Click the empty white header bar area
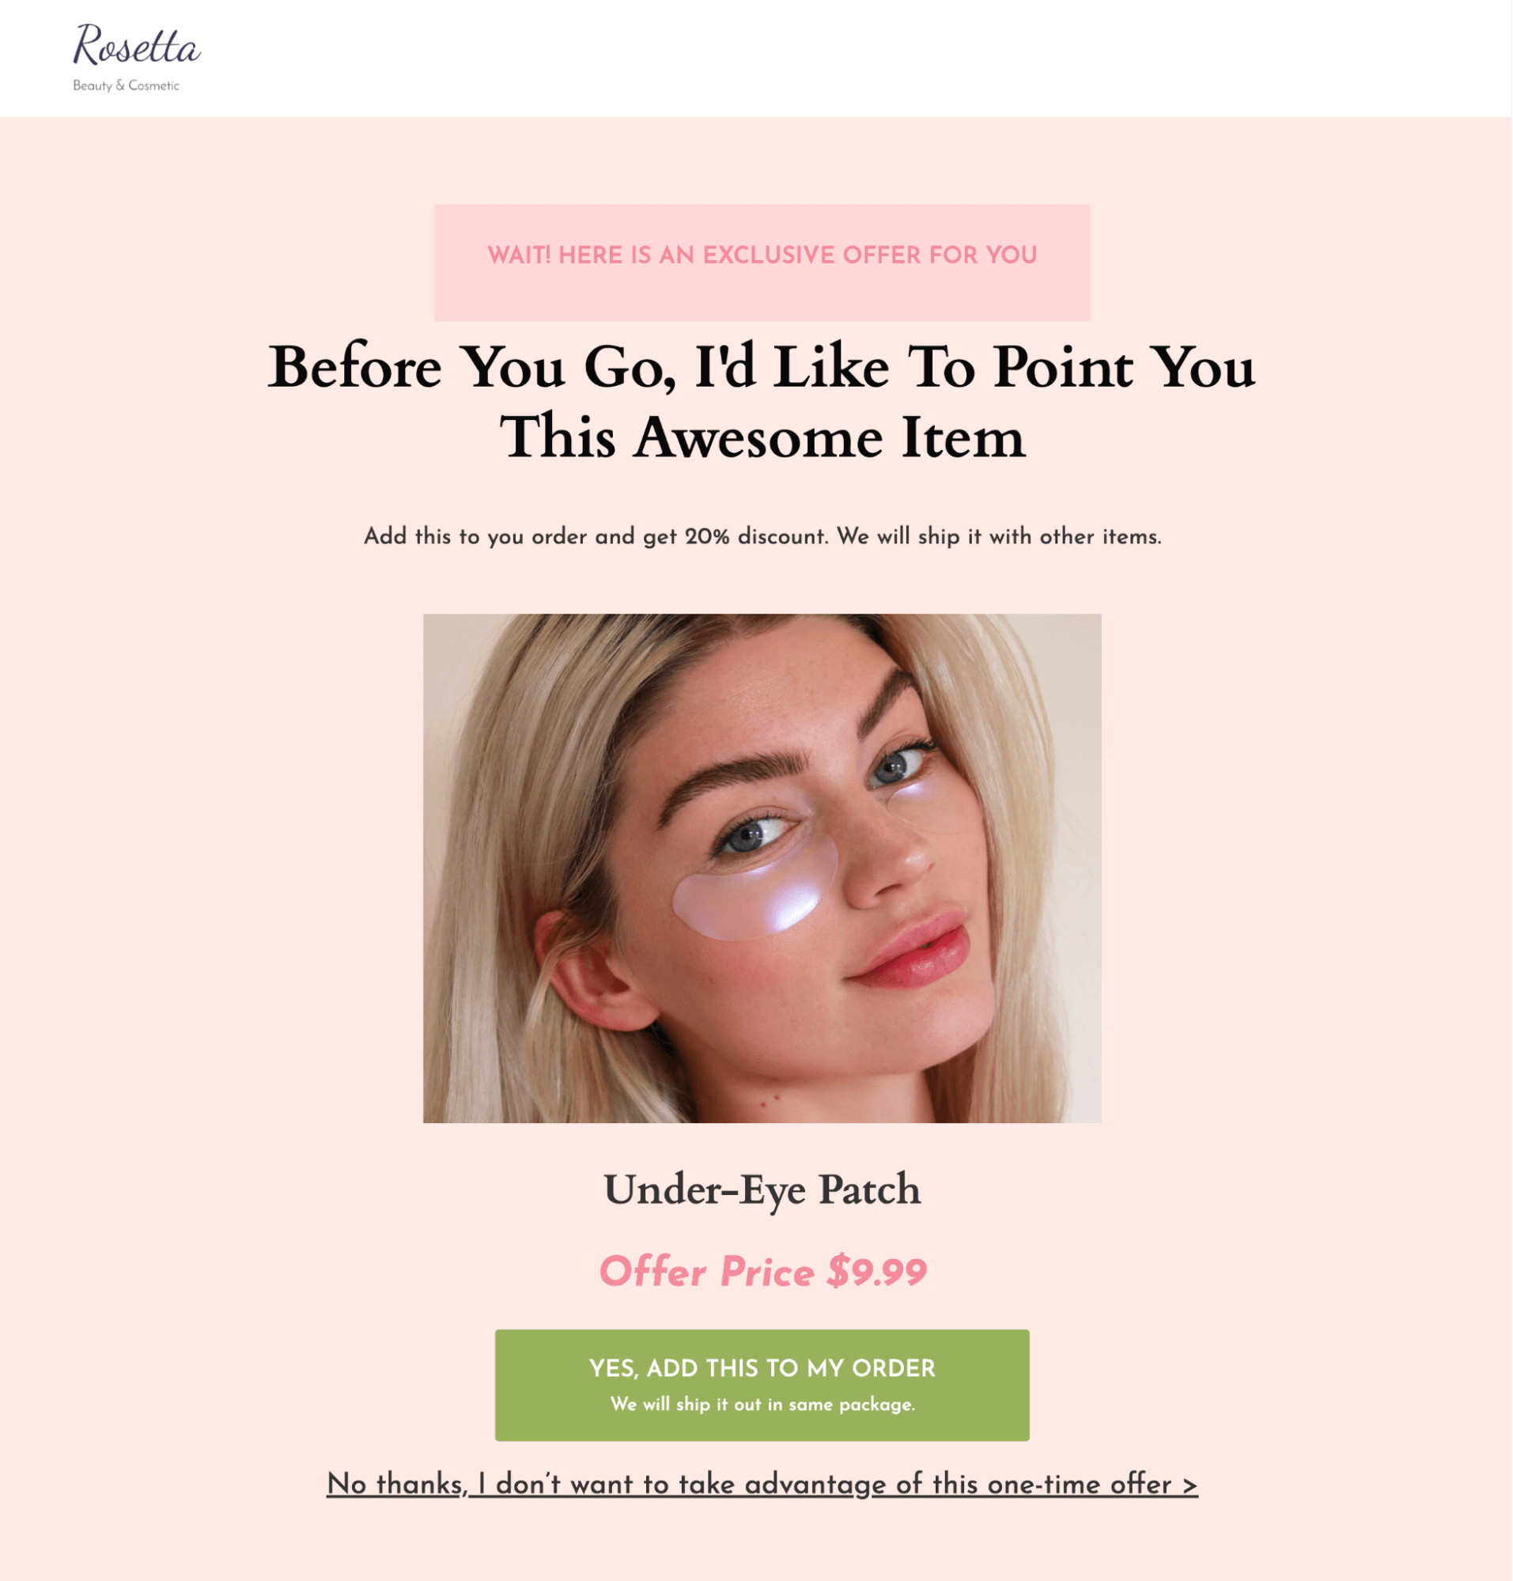1513x1581 pixels. (x=855, y=58)
